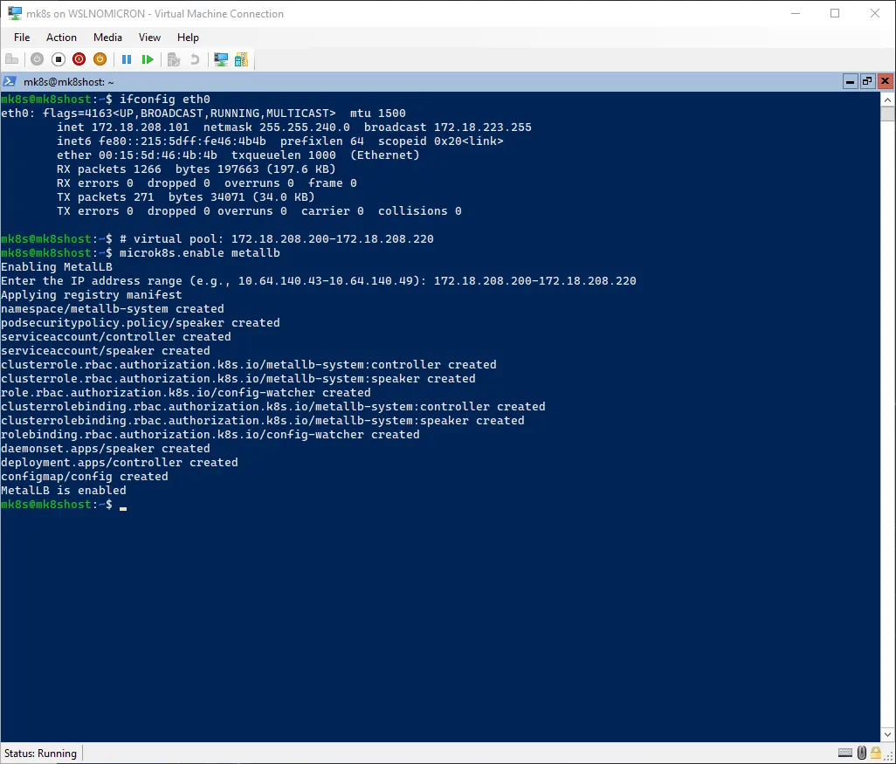Turn off the VM with the stop icon
The image size is (896, 764).
[59, 59]
